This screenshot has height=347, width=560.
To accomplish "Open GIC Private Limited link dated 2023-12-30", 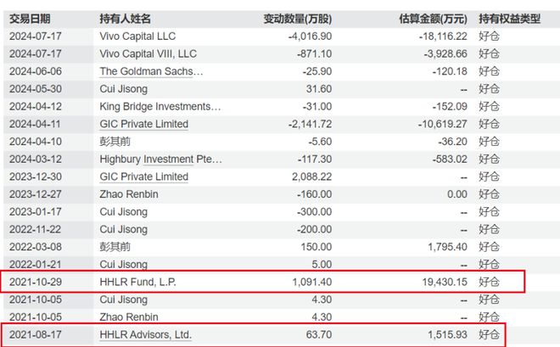I will (x=144, y=176).
